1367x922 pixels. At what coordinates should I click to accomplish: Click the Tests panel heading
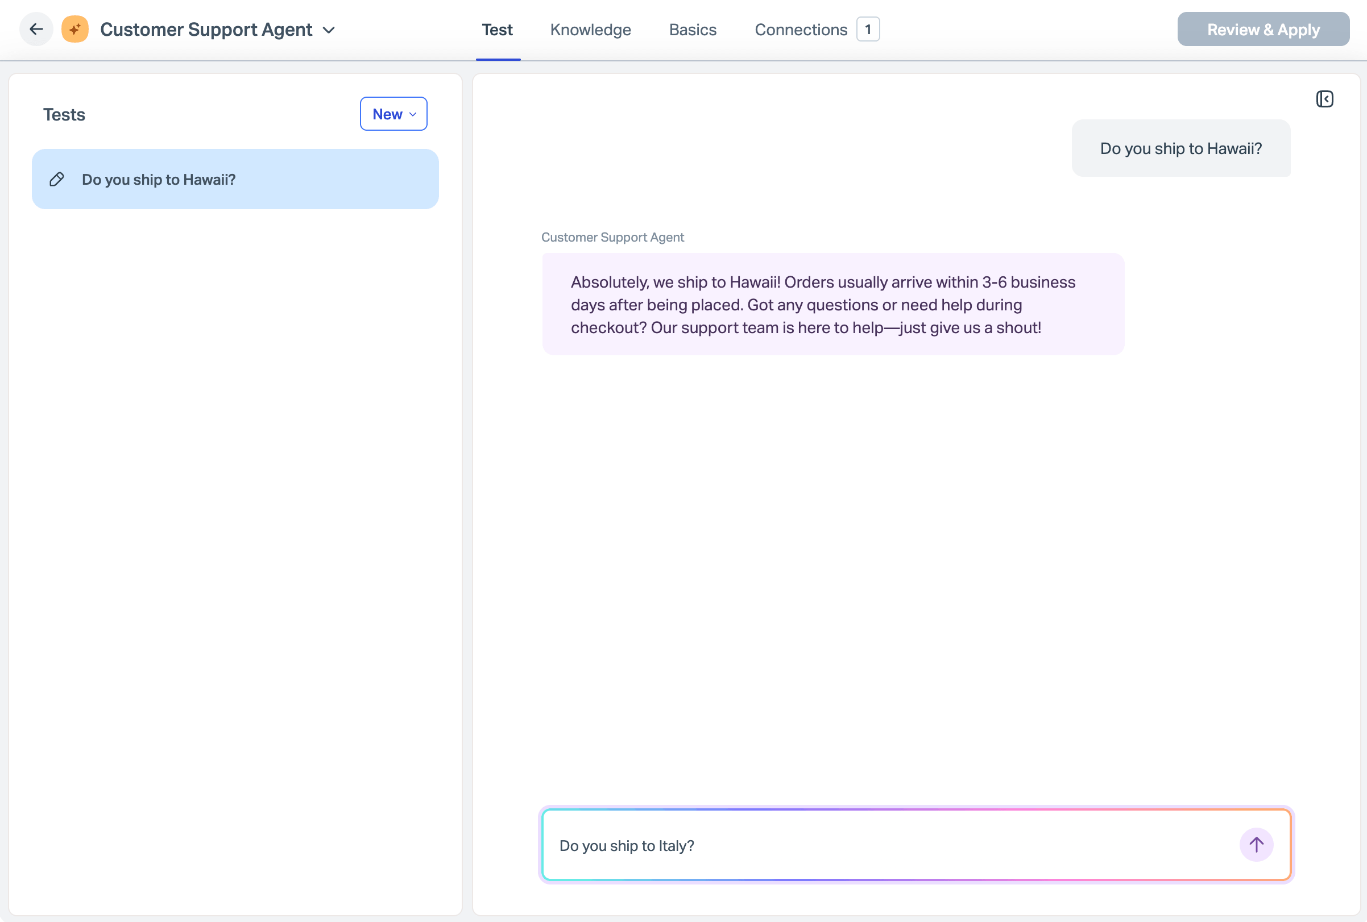point(64,115)
